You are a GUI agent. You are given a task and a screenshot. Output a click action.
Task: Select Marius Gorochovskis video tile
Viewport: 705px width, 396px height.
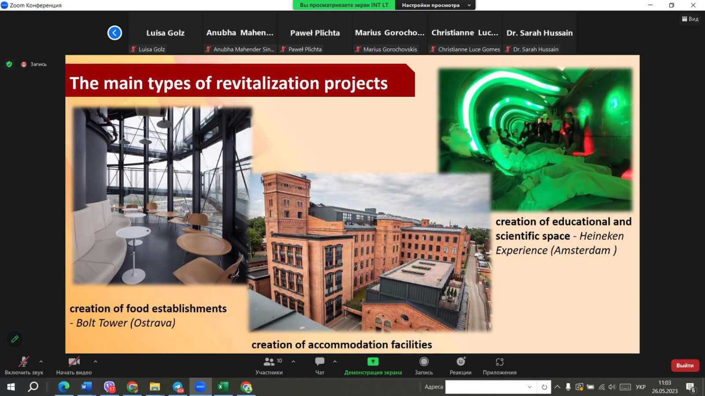[390, 33]
